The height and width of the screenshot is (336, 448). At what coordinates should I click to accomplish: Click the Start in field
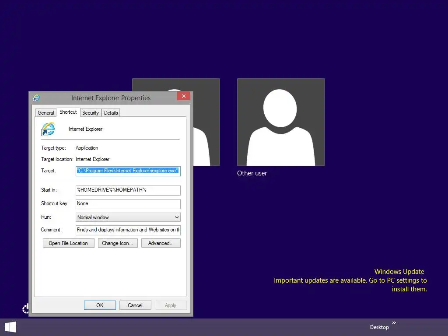(128, 190)
